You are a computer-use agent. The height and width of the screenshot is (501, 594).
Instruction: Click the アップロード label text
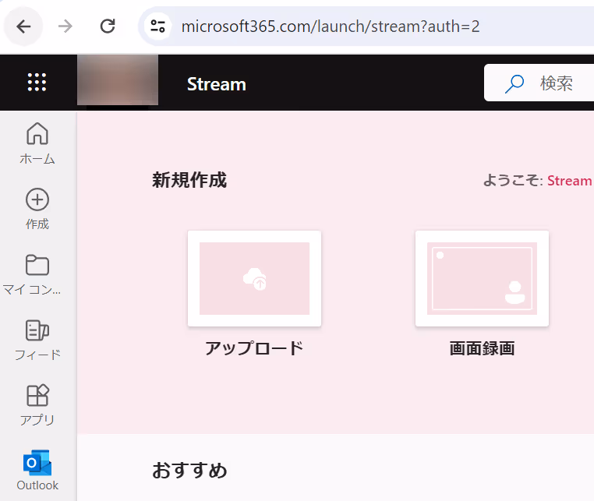(x=255, y=348)
